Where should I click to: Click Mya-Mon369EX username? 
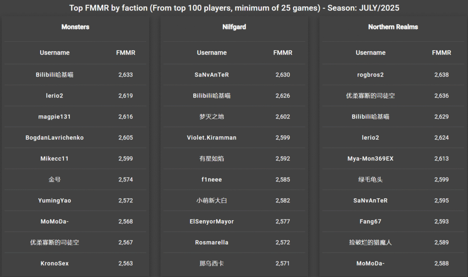pos(370,158)
